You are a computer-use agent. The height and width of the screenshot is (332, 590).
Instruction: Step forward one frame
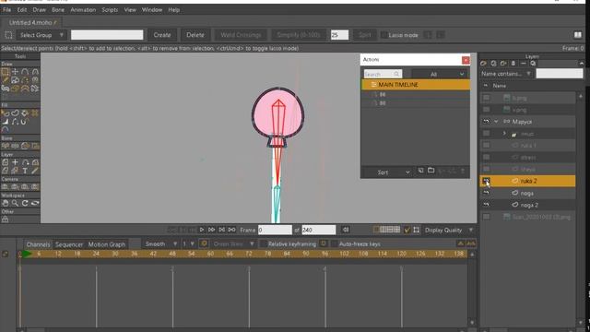[211, 230]
